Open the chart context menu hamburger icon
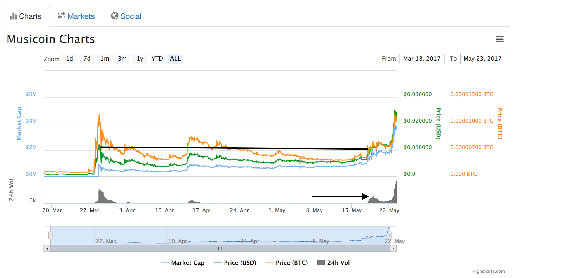The image size is (575, 278). pyautogui.click(x=499, y=39)
